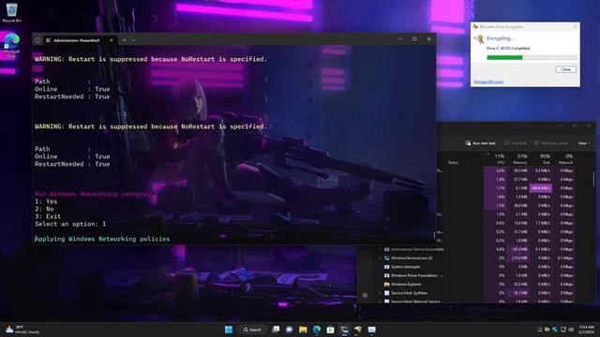Open the Windows Start menu
This screenshot has width=600, height=337.
point(229,330)
